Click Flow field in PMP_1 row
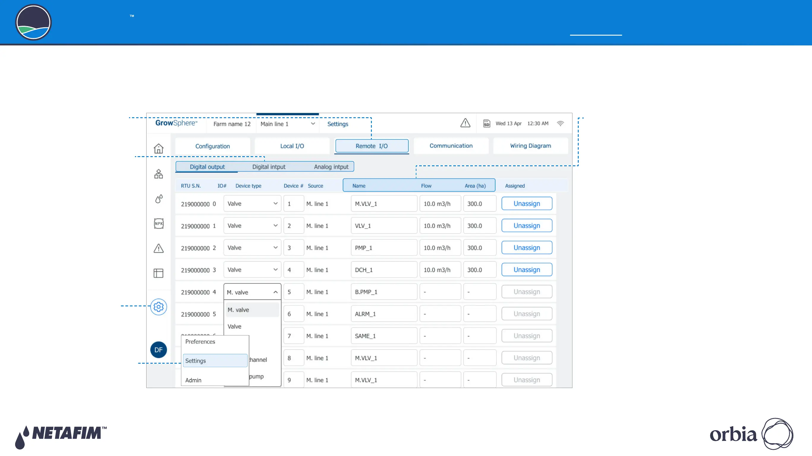 [x=440, y=248]
